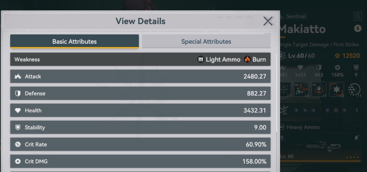Click the Stability stat icon
367x172 pixels.
(18, 127)
